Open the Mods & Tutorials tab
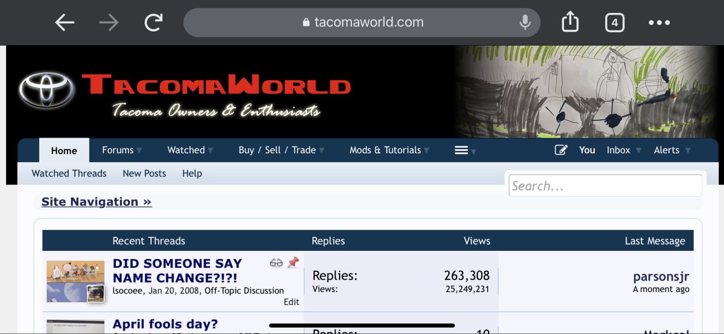The width and height of the screenshot is (724, 334). pyautogui.click(x=385, y=150)
